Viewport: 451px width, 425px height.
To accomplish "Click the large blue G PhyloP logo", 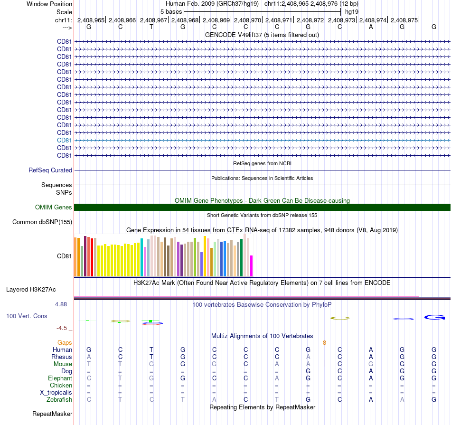I will click(434, 317).
